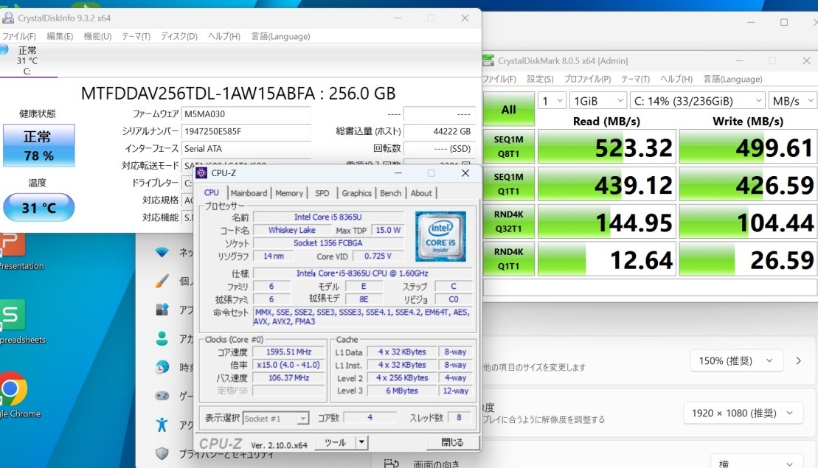Open the 150% (推奨) scale dropdown

tap(737, 360)
